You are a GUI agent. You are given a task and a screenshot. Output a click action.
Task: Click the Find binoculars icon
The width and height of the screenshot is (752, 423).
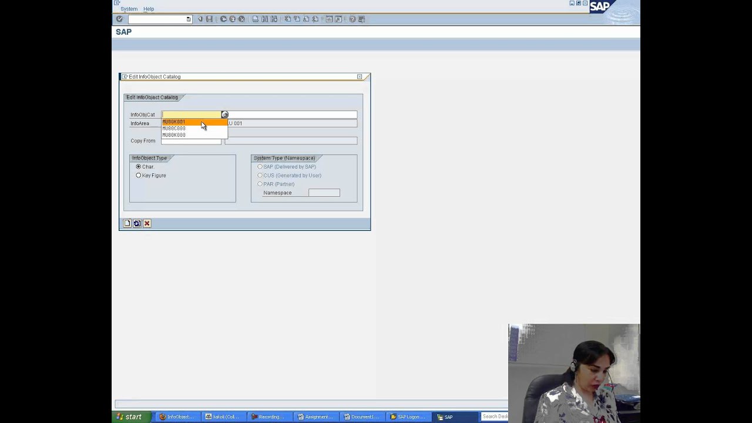(265, 19)
